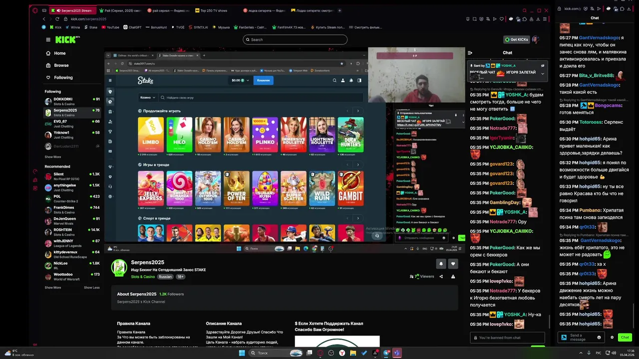Click browser back arrow
639x359 pixels.
coord(44,19)
